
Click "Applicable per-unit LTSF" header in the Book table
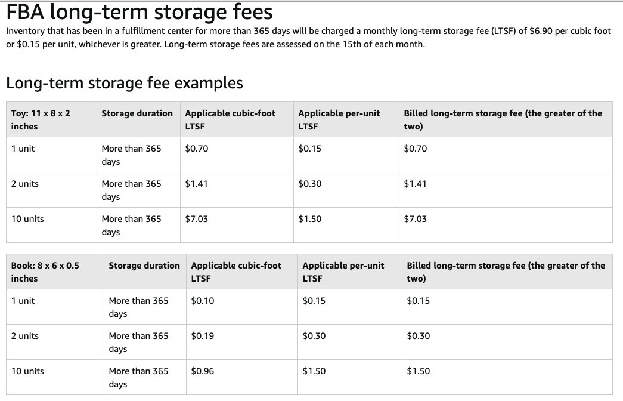[343, 272]
